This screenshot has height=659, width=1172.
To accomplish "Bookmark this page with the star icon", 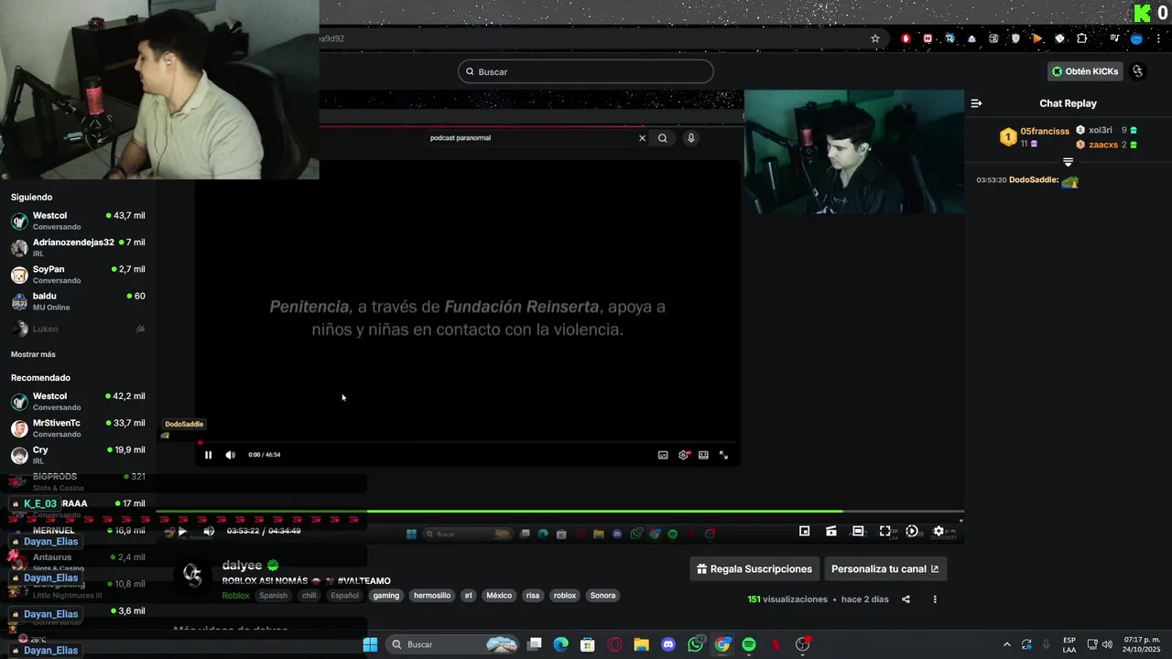I will tap(875, 38).
